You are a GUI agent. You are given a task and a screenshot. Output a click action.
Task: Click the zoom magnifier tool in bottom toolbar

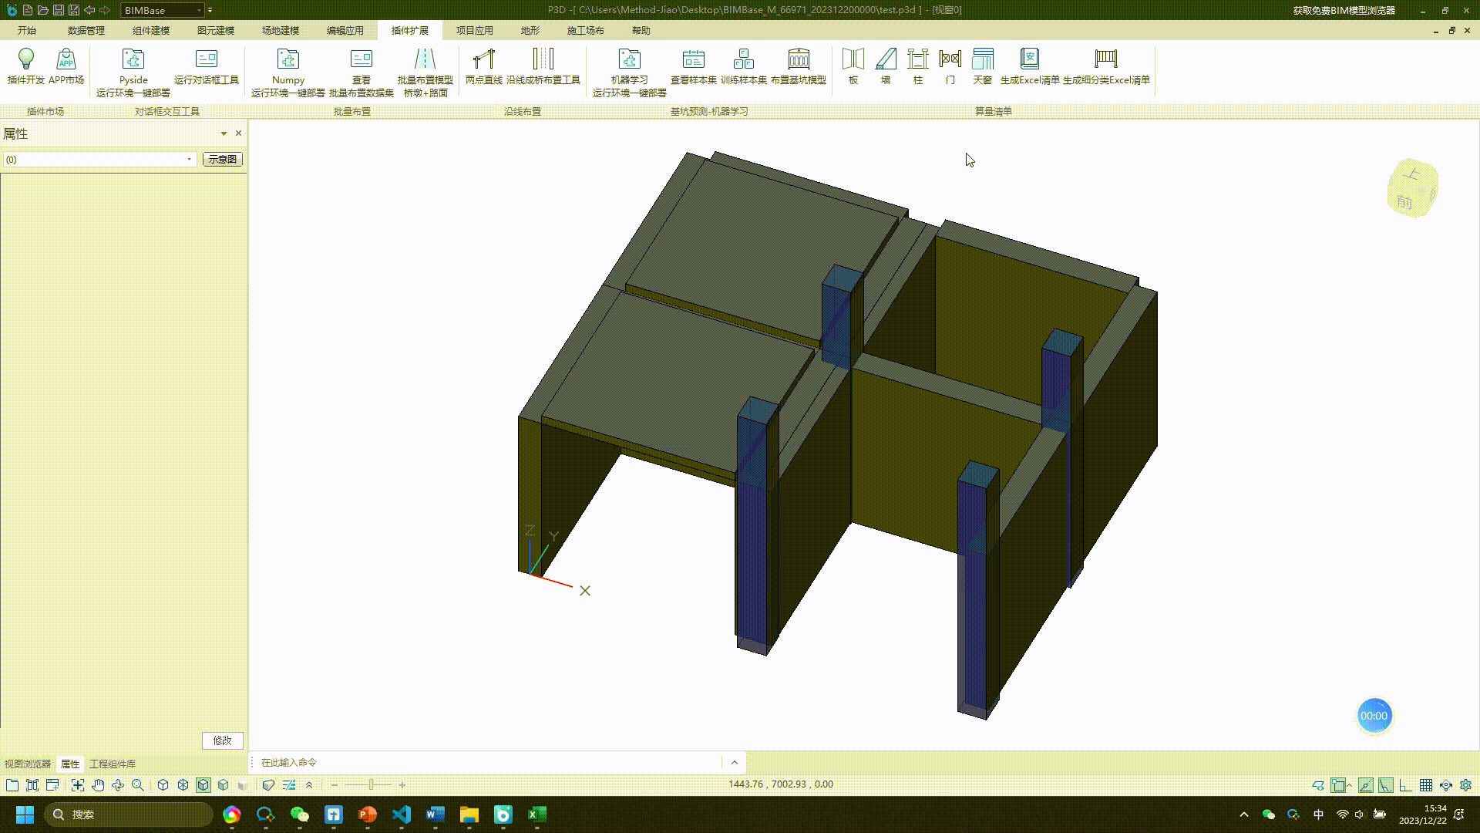pyautogui.click(x=138, y=785)
